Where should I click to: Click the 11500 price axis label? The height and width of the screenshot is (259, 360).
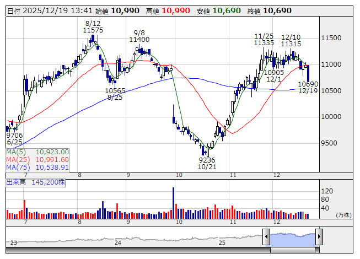331,38
